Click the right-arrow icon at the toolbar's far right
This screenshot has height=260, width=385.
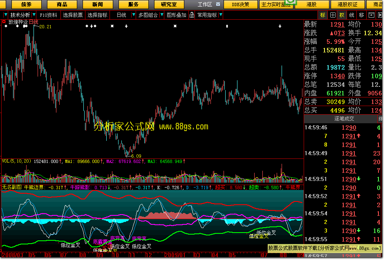pos(380,15)
